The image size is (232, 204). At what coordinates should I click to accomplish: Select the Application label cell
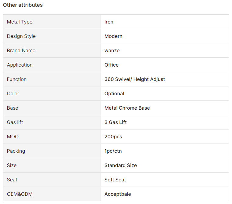[52, 65]
